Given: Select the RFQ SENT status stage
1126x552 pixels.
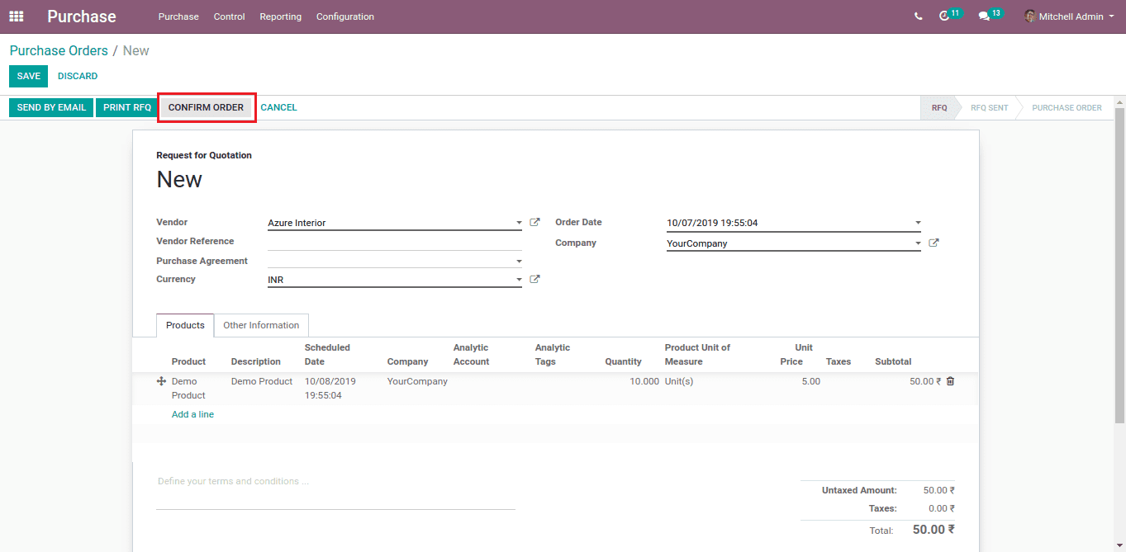Looking at the screenshot, I should (x=989, y=107).
